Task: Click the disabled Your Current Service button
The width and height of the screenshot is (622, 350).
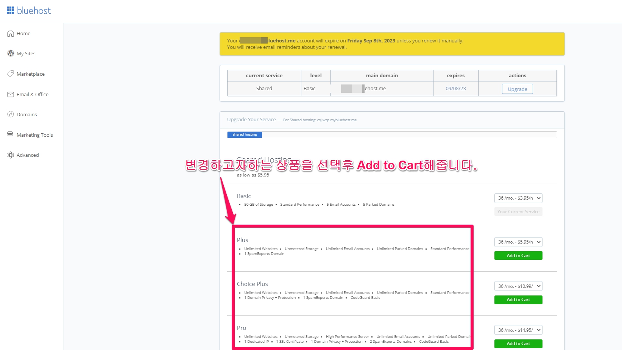Action: coord(518,212)
